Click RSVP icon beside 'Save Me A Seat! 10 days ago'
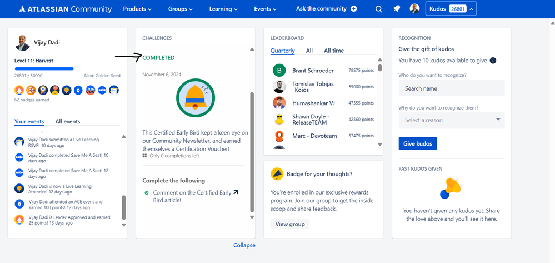 click(x=19, y=157)
